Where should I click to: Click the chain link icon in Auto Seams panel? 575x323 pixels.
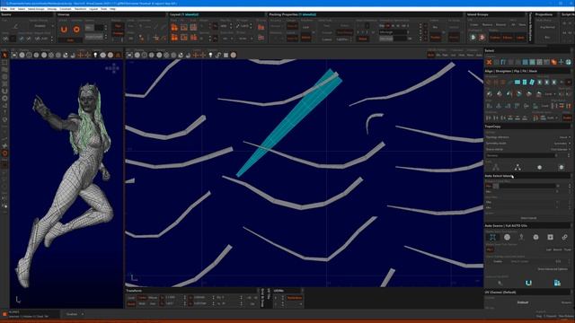565,237
